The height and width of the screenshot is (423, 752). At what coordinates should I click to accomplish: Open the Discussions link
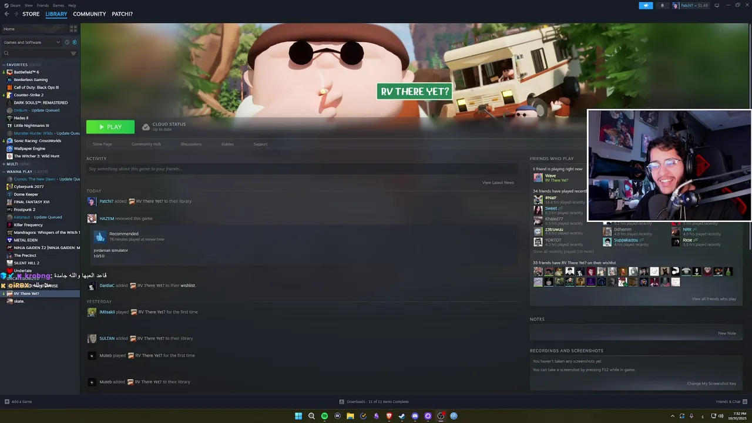point(191,144)
